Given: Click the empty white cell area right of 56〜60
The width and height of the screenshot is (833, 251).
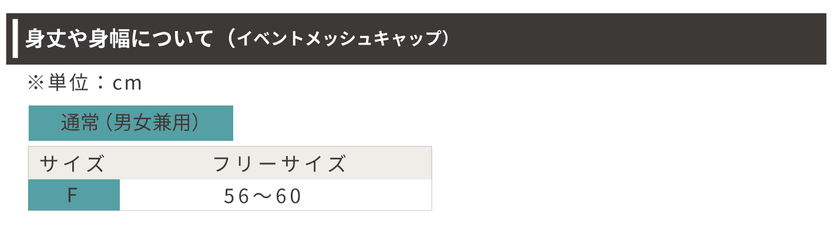Looking at the screenshot, I should 370,196.
